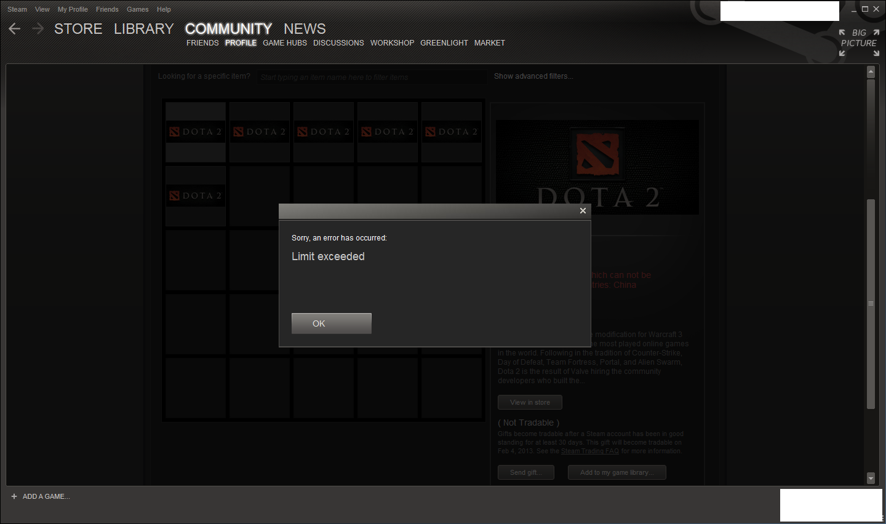This screenshot has width=886, height=524.
Task: Open the View menu
Action: pos(42,9)
